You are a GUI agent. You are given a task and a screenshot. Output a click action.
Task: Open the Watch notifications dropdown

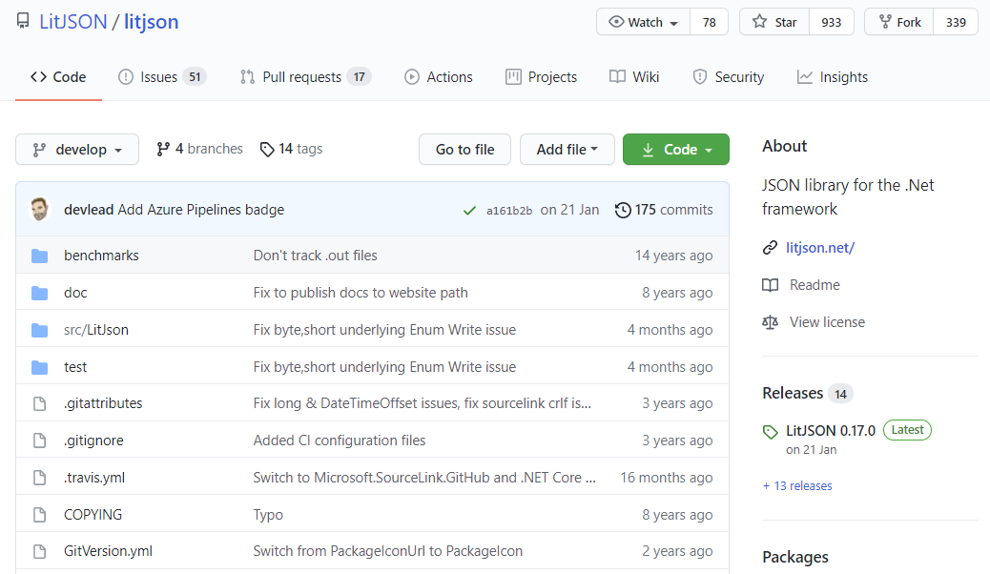pyautogui.click(x=644, y=22)
